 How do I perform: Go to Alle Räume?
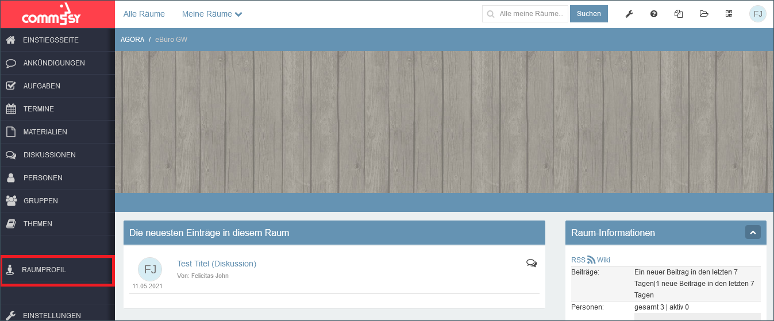(x=144, y=14)
